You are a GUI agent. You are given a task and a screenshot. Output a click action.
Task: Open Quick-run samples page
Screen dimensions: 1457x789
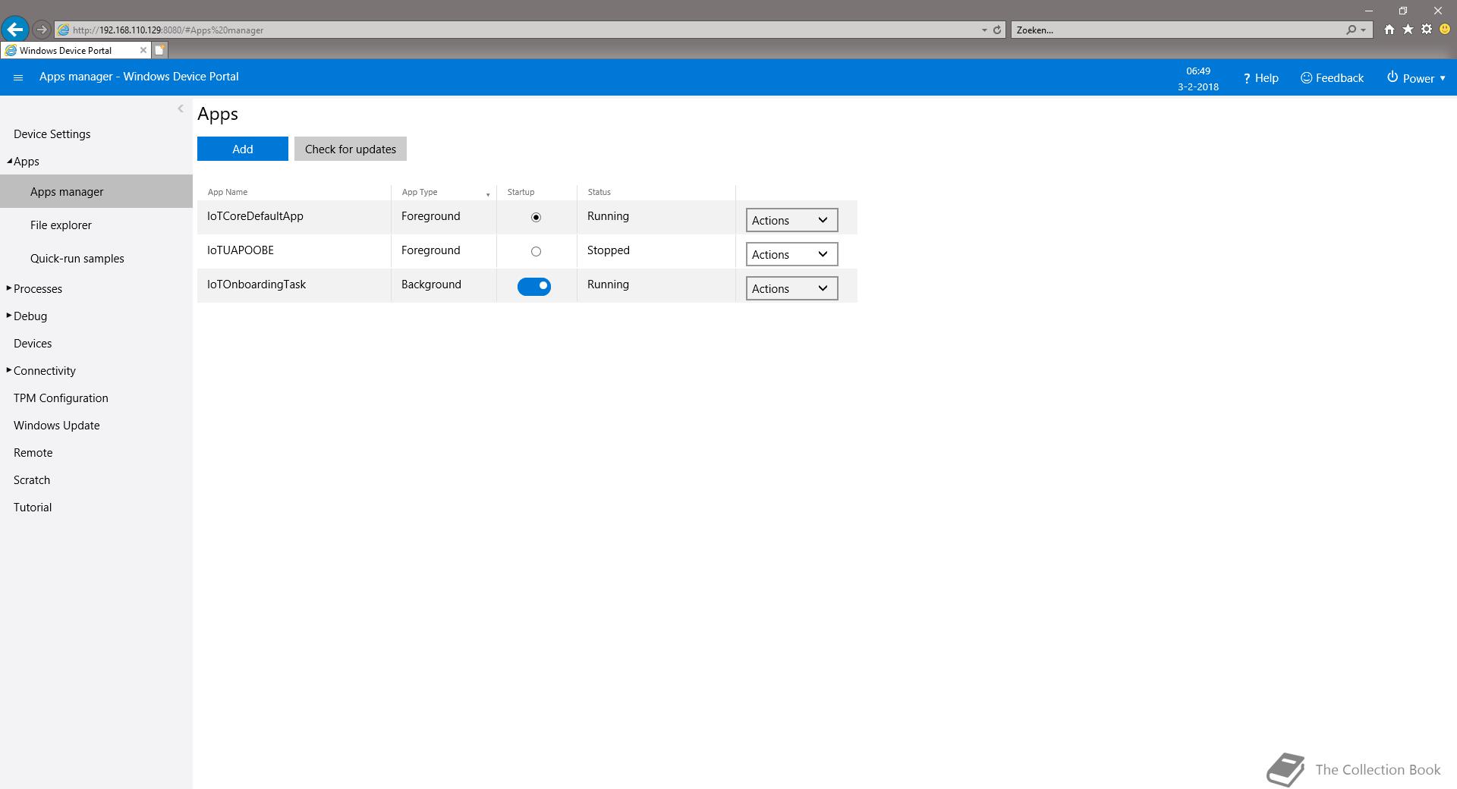(77, 259)
